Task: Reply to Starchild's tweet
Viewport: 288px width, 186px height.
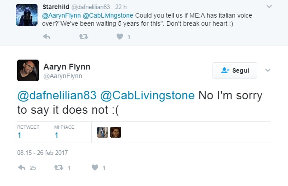Action: click(46, 37)
